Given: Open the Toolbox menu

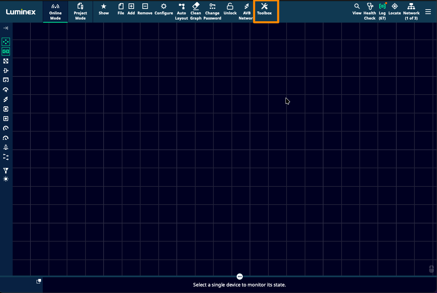Looking at the screenshot, I should [x=264, y=10].
